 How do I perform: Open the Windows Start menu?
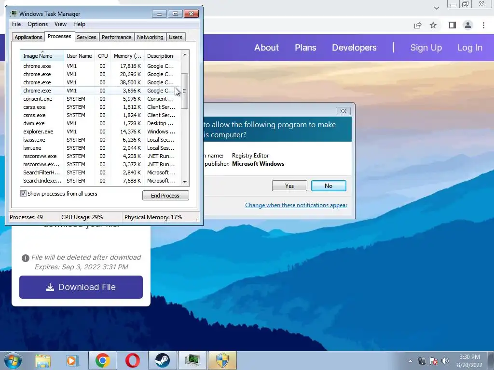click(x=13, y=360)
